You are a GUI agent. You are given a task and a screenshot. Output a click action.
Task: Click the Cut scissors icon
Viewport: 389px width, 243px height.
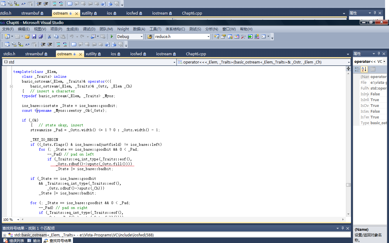pos(49,36)
